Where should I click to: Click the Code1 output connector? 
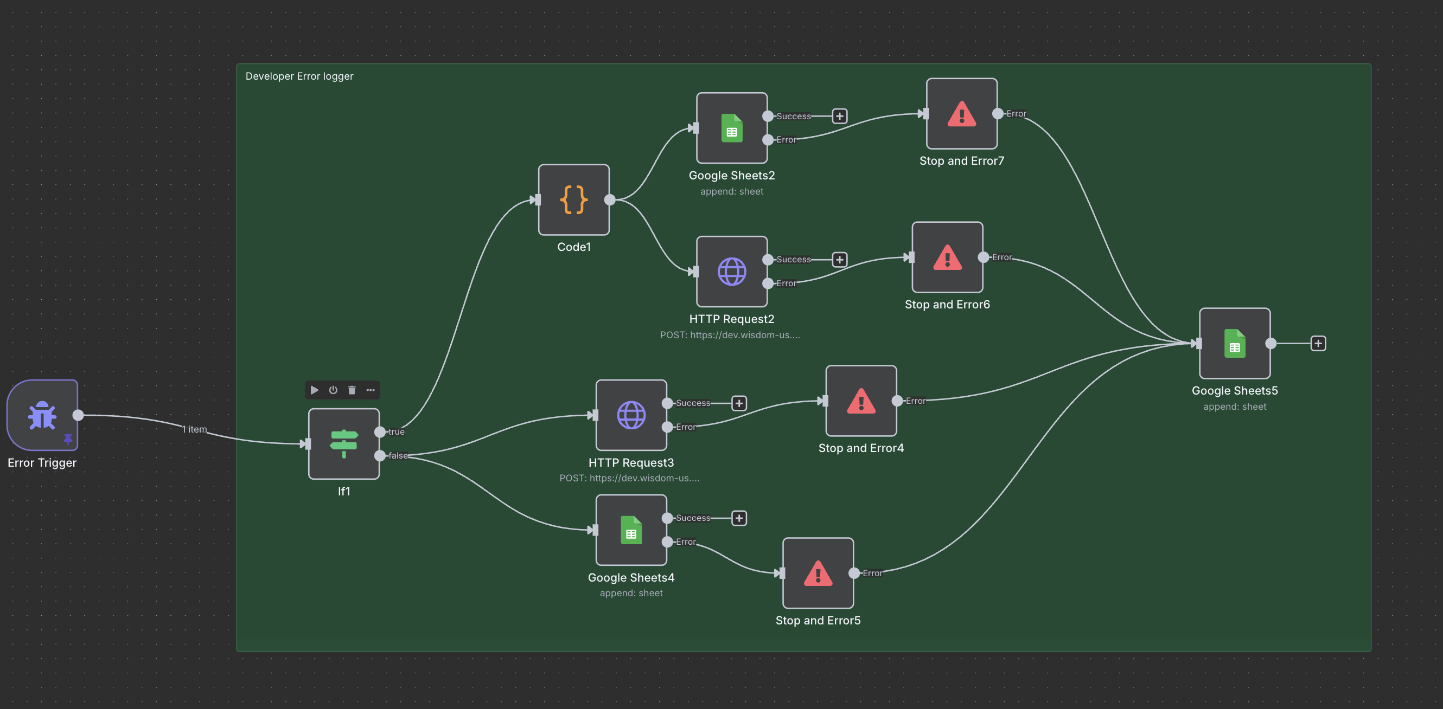pos(610,200)
